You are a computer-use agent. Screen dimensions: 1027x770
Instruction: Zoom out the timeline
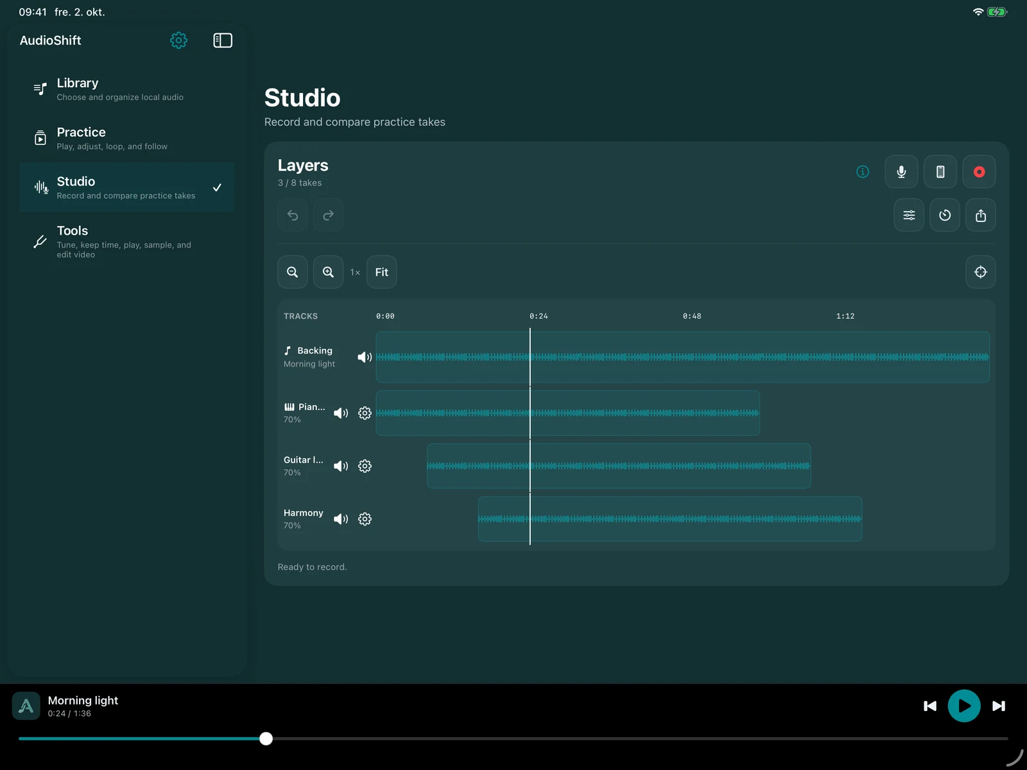[x=293, y=272]
